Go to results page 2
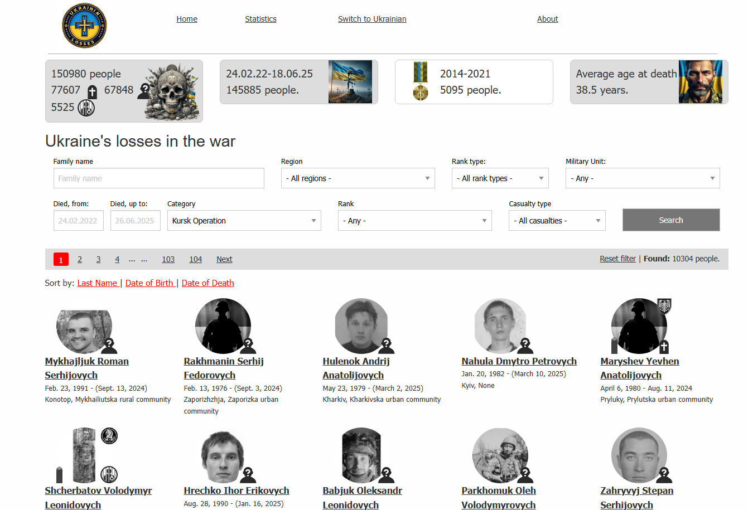The width and height of the screenshot is (748, 510). tap(80, 259)
